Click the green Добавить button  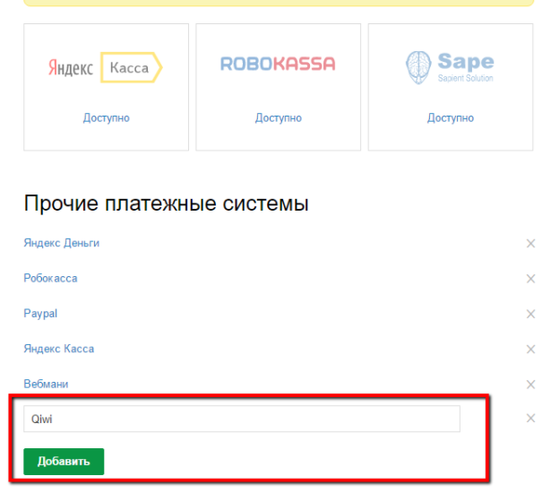point(64,462)
